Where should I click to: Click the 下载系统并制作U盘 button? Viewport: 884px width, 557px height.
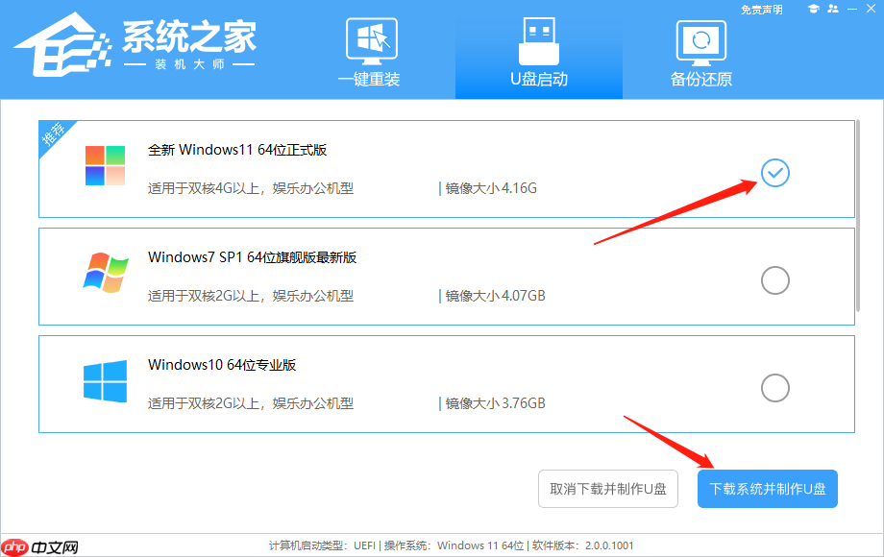(x=768, y=489)
